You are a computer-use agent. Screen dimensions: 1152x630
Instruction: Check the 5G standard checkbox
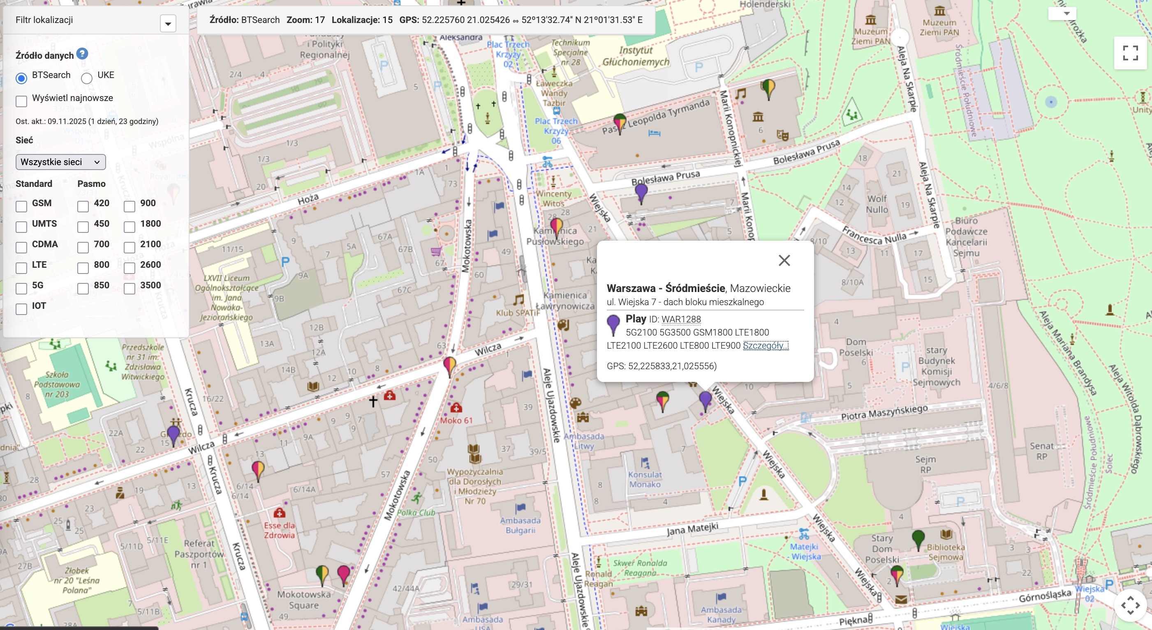(x=21, y=288)
